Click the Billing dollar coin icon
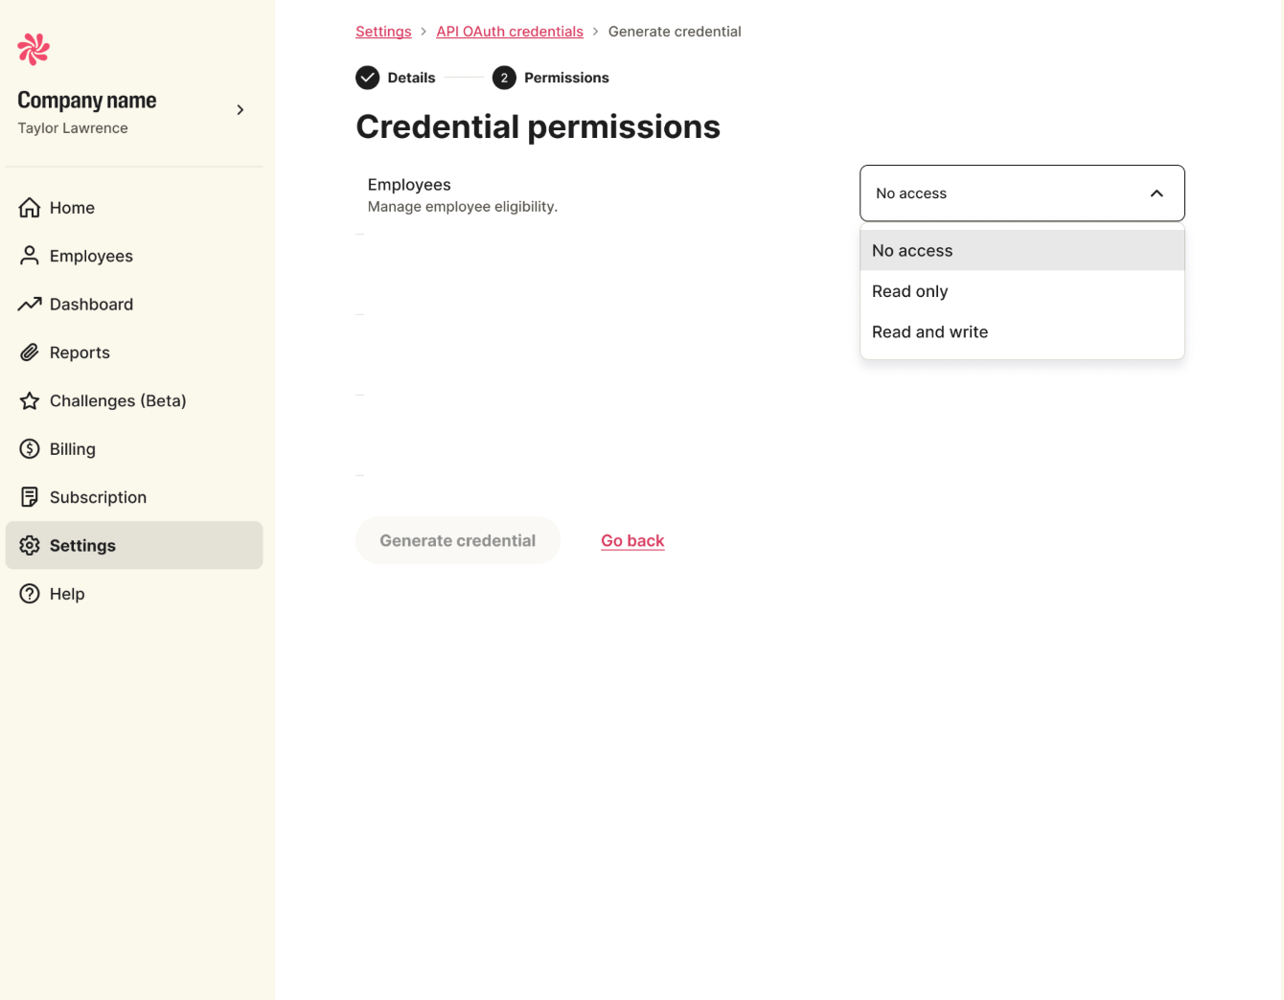Image resolution: width=1284 pixels, height=1000 pixels. [30, 449]
